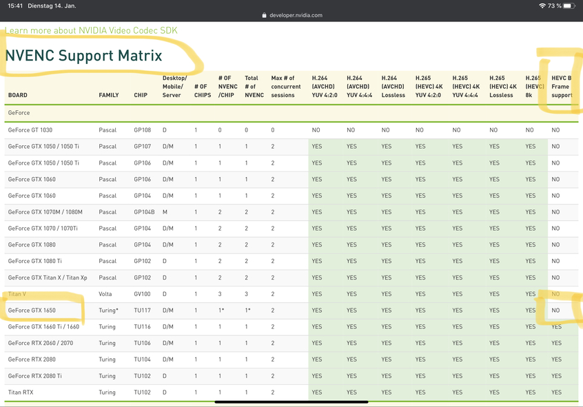Click the TU117 chip cell
The image size is (583, 407).
(143, 311)
